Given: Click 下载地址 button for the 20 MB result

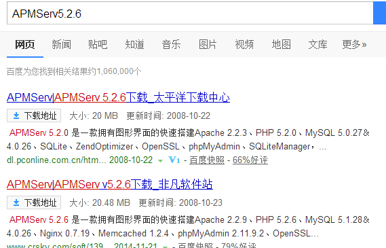Looking at the screenshot, I should 34,116.
